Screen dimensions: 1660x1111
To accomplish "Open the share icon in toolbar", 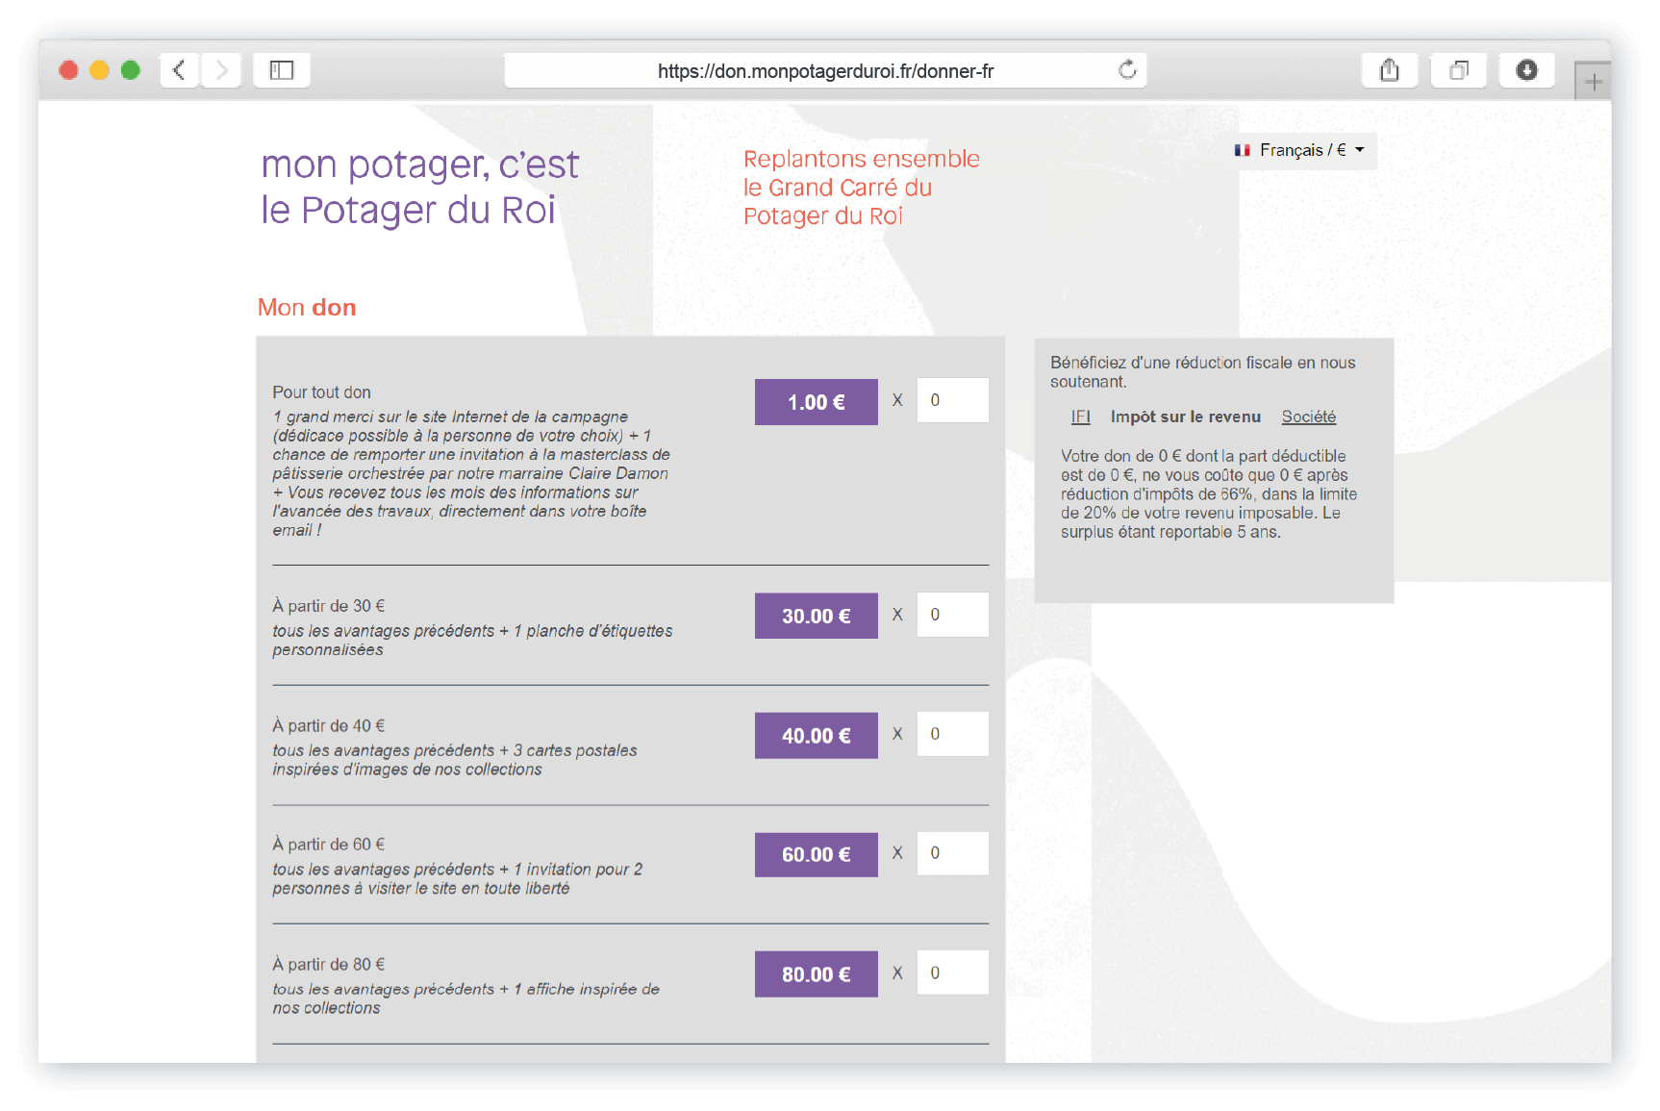I will pos(1390,70).
